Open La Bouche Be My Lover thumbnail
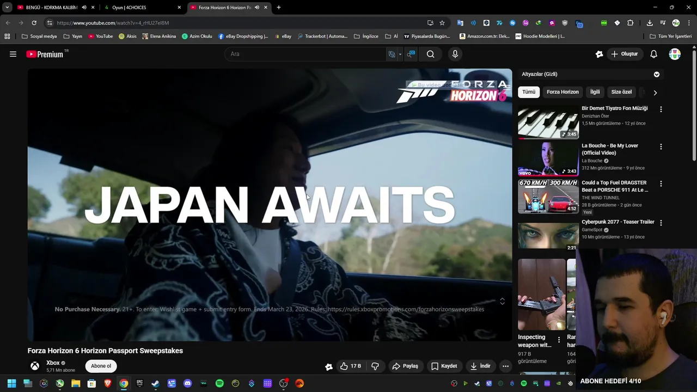 [x=548, y=159]
